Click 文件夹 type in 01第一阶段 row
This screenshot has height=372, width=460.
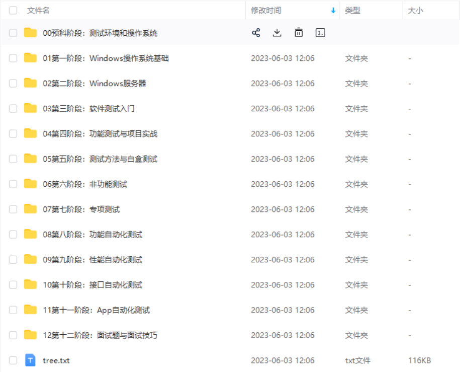(356, 58)
